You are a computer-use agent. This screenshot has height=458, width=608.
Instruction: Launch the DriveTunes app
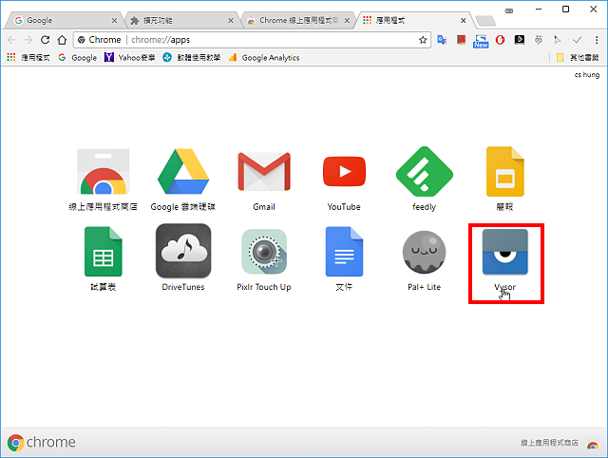point(183,251)
